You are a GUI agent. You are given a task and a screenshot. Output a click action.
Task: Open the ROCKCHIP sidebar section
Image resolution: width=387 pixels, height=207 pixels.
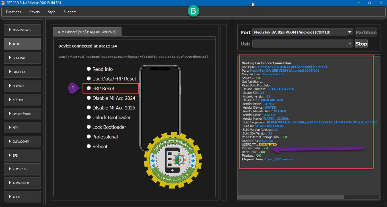[22, 169]
